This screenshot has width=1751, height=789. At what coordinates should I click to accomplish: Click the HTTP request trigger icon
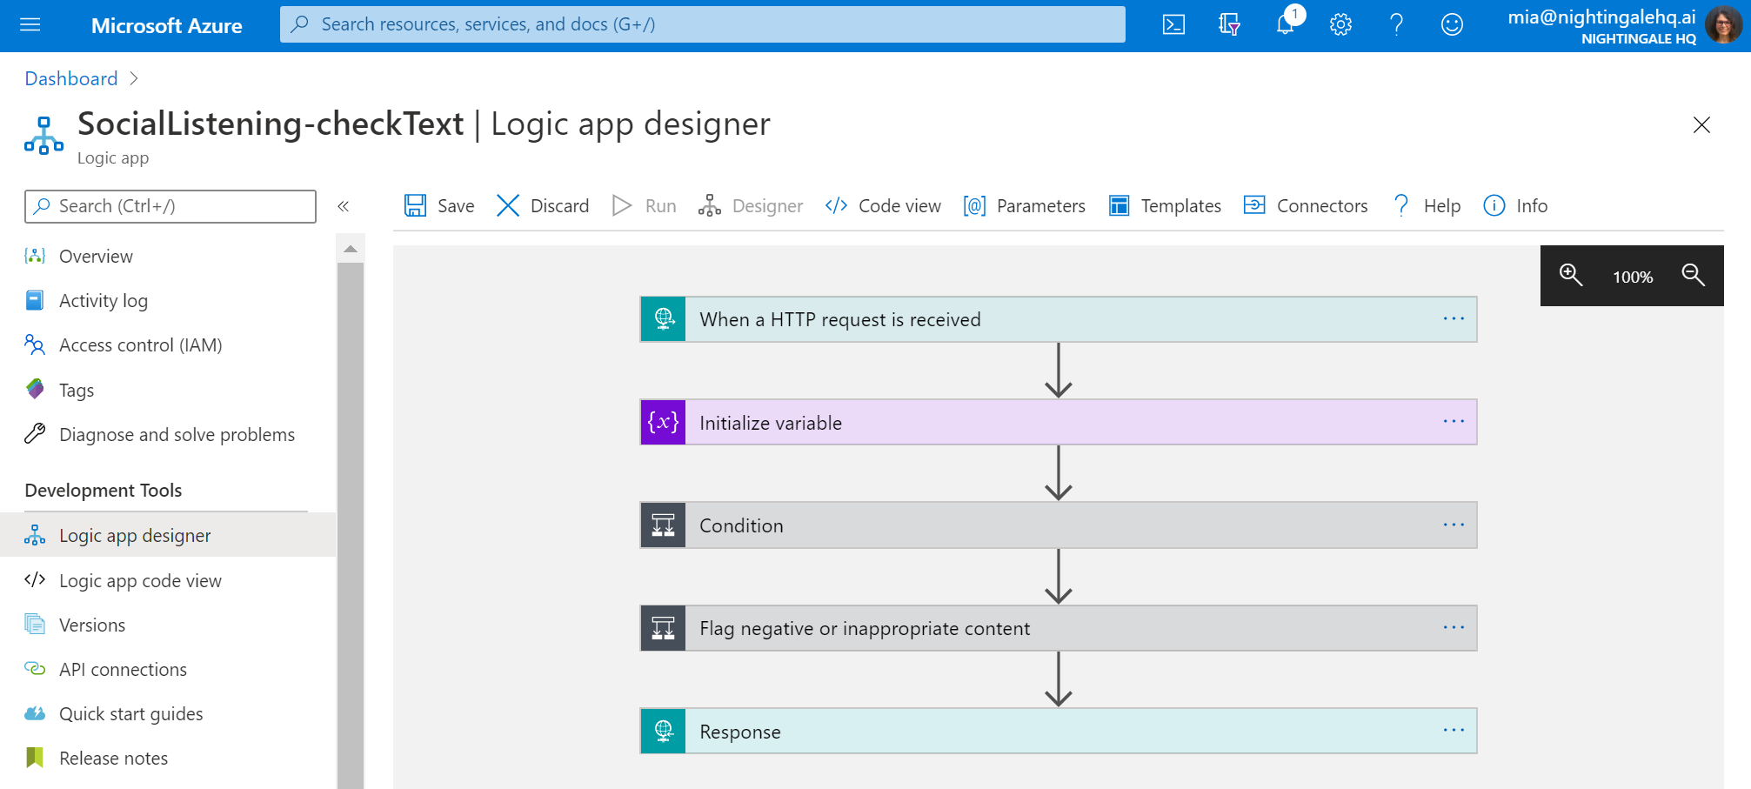click(664, 319)
